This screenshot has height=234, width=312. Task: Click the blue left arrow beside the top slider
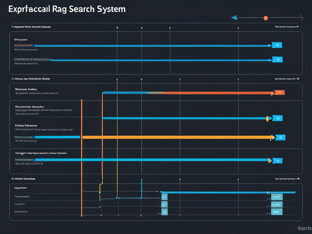pos(234,18)
